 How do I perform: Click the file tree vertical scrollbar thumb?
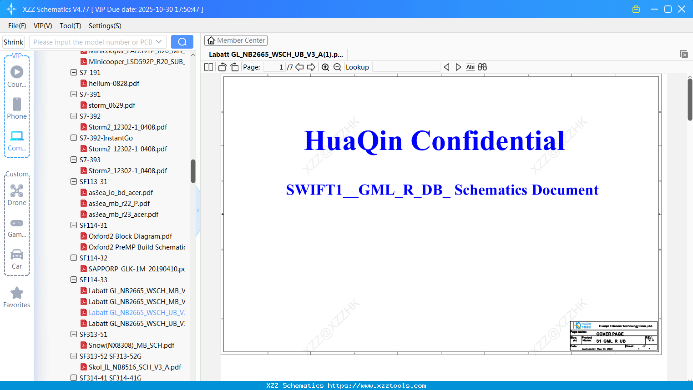pos(193,171)
